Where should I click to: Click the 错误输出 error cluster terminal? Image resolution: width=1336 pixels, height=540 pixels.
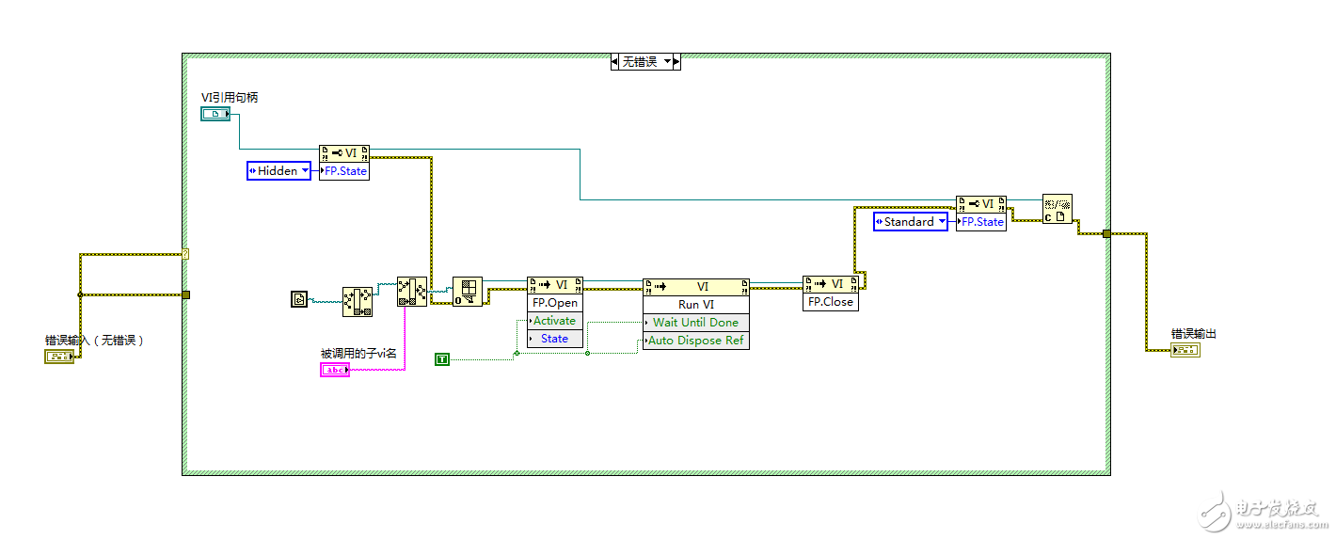point(1185,350)
